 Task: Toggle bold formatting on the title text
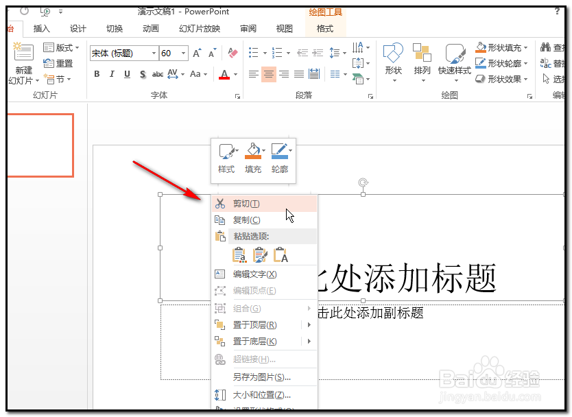point(97,74)
